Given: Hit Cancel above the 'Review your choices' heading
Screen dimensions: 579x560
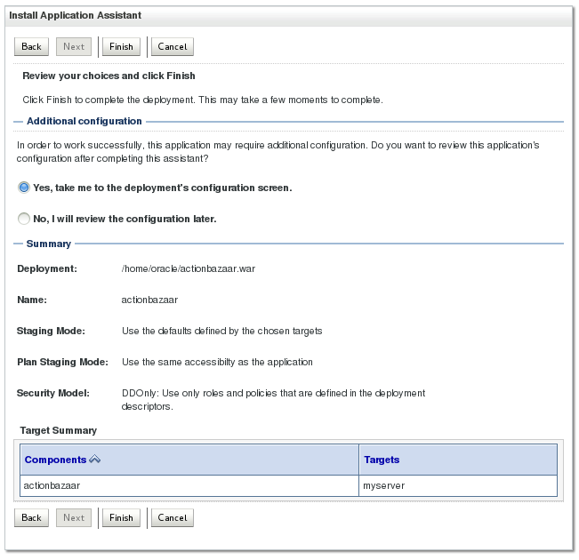Looking at the screenshot, I should point(173,46).
